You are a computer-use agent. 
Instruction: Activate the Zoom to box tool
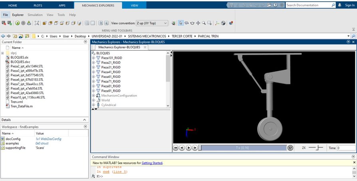click(210, 23)
